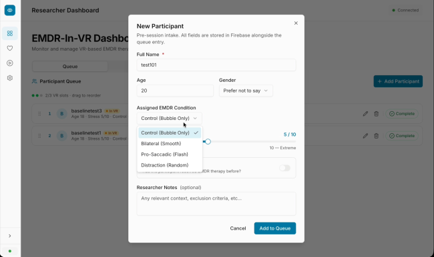Delete baselinetest3 with the trash icon

pyautogui.click(x=376, y=114)
